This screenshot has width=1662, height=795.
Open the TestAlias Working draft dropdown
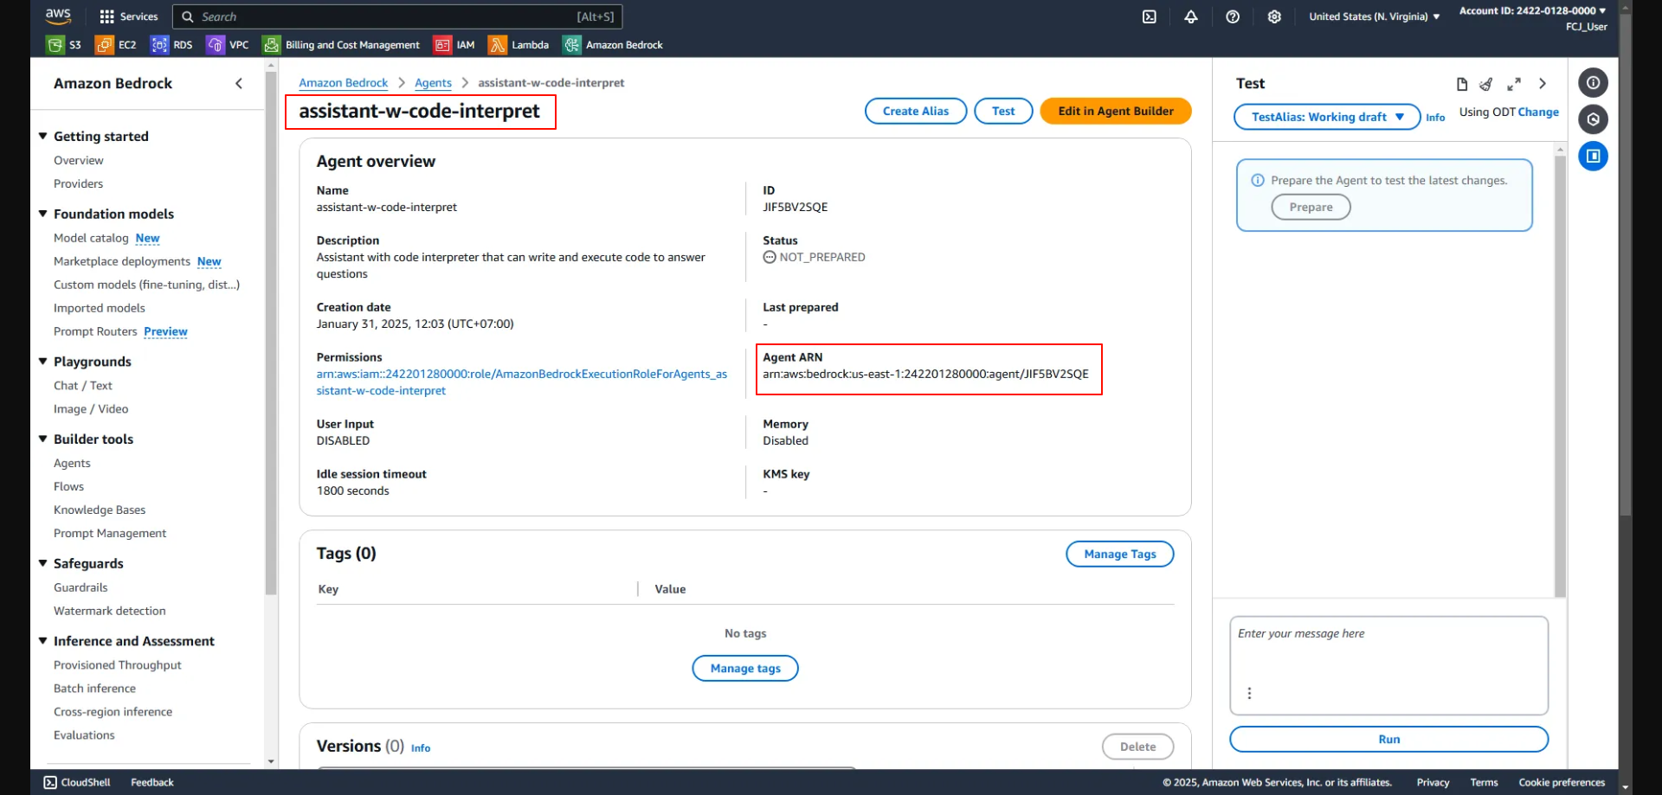point(1327,117)
